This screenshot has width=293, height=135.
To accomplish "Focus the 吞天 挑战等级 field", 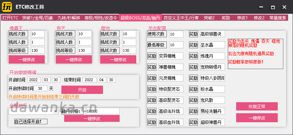I will pos(85,50).
